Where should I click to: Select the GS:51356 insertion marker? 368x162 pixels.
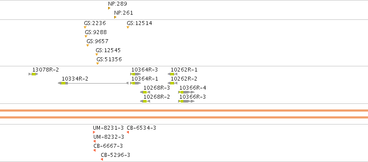(98, 64)
